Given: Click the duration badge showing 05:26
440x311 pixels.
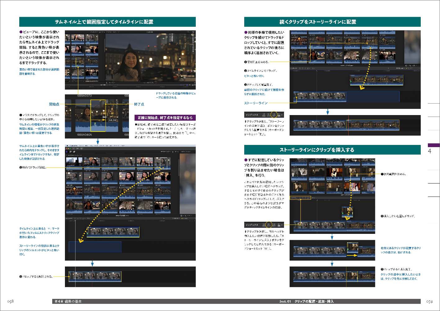Looking at the screenshot, I should [112, 120].
